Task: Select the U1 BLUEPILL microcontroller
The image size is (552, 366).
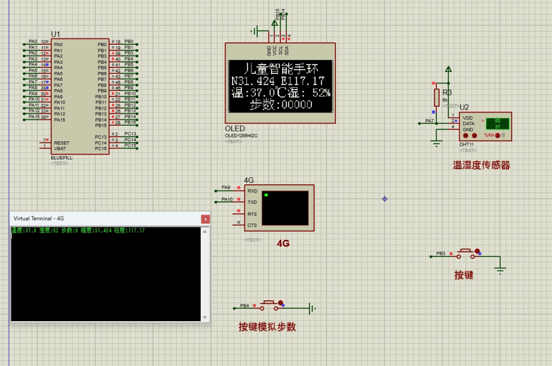Action: point(80,95)
